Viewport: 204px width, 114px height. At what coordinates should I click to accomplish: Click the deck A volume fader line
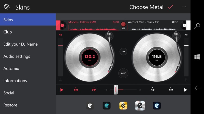(x=60, y=46)
